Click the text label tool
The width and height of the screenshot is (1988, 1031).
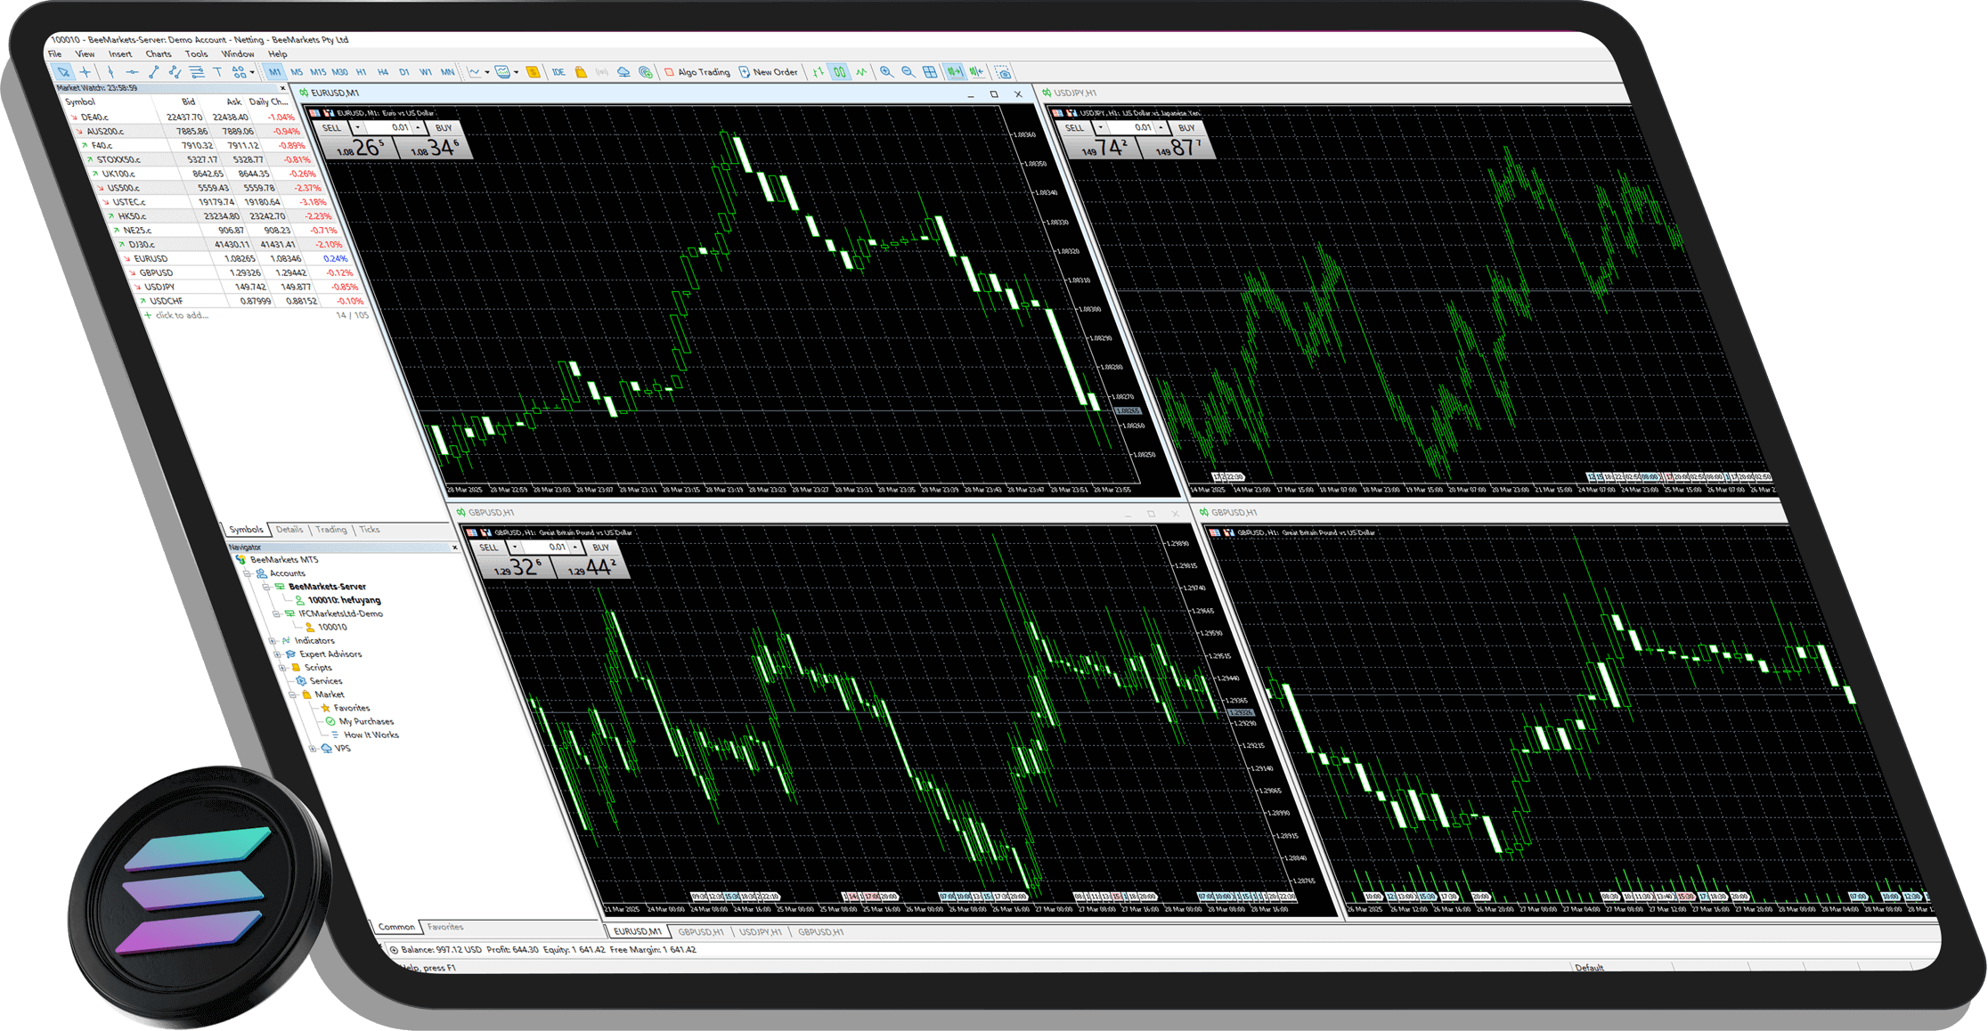(217, 72)
